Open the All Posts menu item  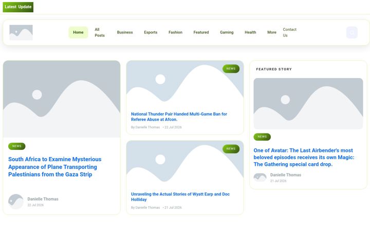click(100, 32)
